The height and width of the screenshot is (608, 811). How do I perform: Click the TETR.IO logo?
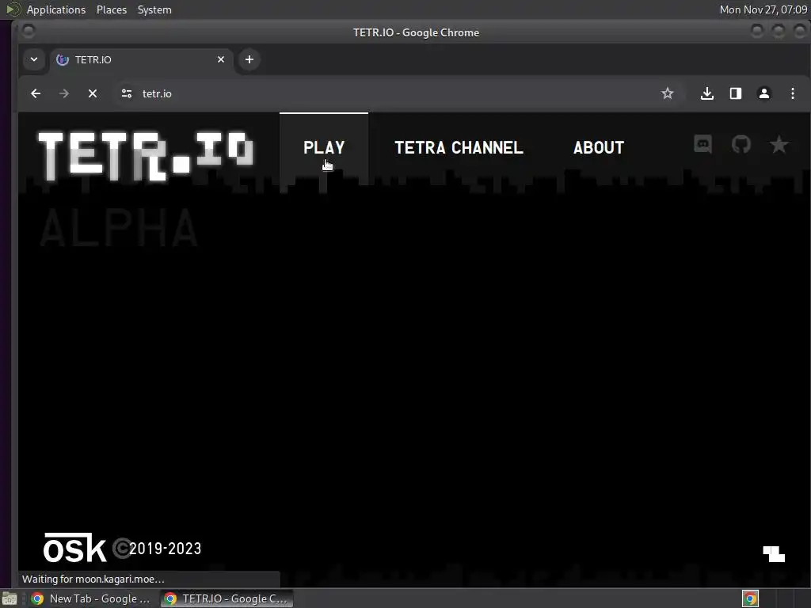146,156
